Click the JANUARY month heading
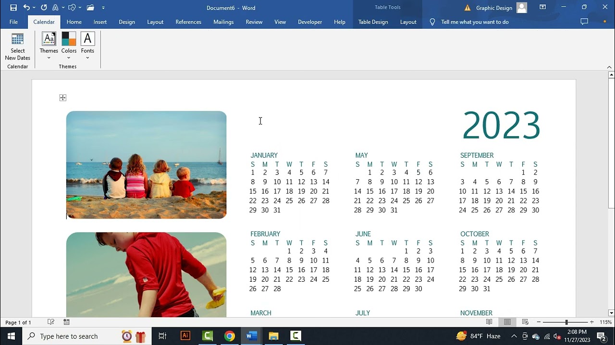The width and height of the screenshot is (615, 345). click(264, 155)
